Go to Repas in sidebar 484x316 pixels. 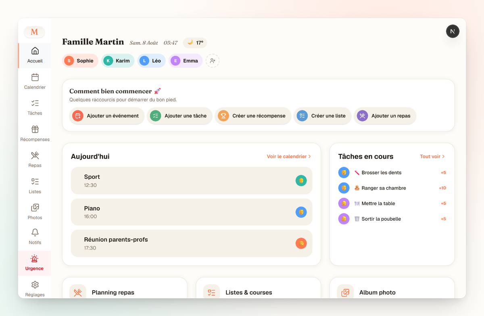(35, 159)
